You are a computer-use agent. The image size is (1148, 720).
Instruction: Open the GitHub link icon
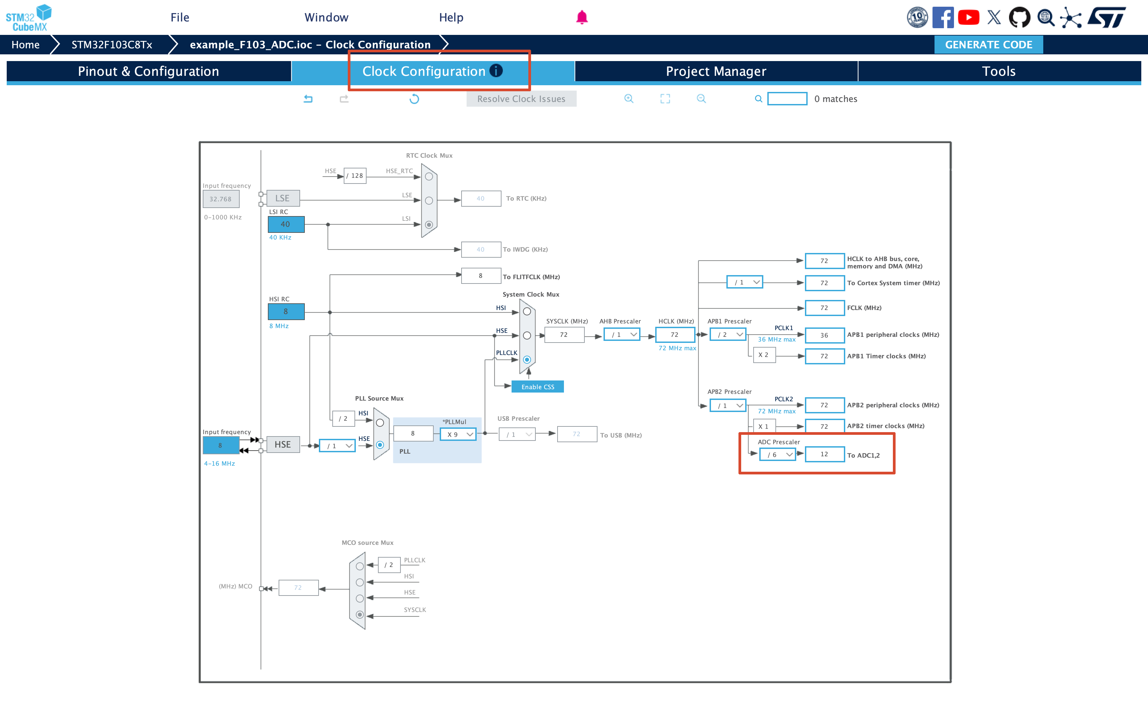[x=1019, y=18]
